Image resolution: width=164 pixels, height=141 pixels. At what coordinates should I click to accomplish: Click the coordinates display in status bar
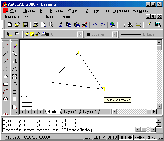point(44,137)
